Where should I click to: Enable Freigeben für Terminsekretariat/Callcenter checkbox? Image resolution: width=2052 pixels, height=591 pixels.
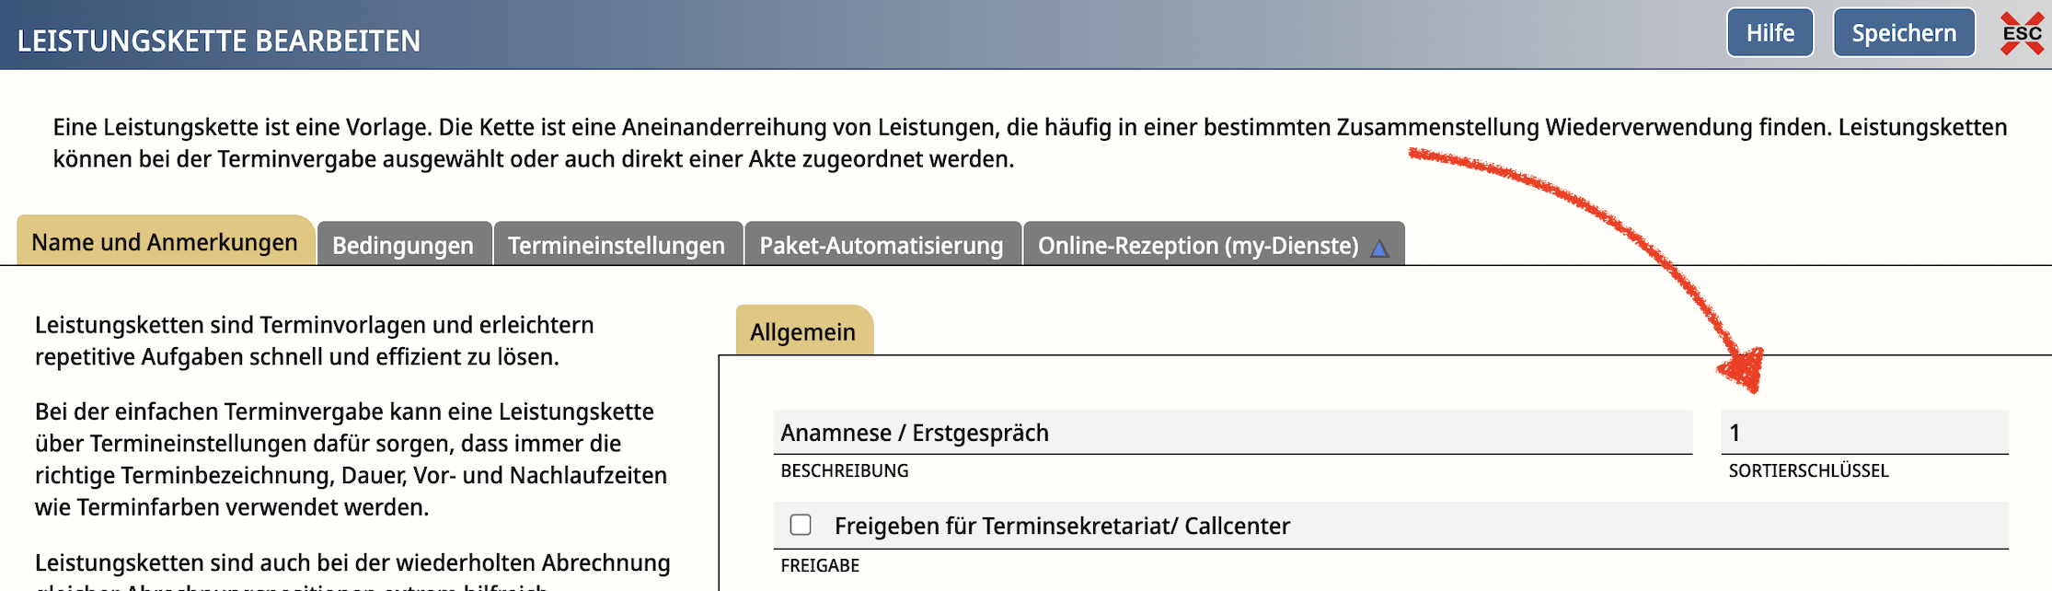coord(801,525)
